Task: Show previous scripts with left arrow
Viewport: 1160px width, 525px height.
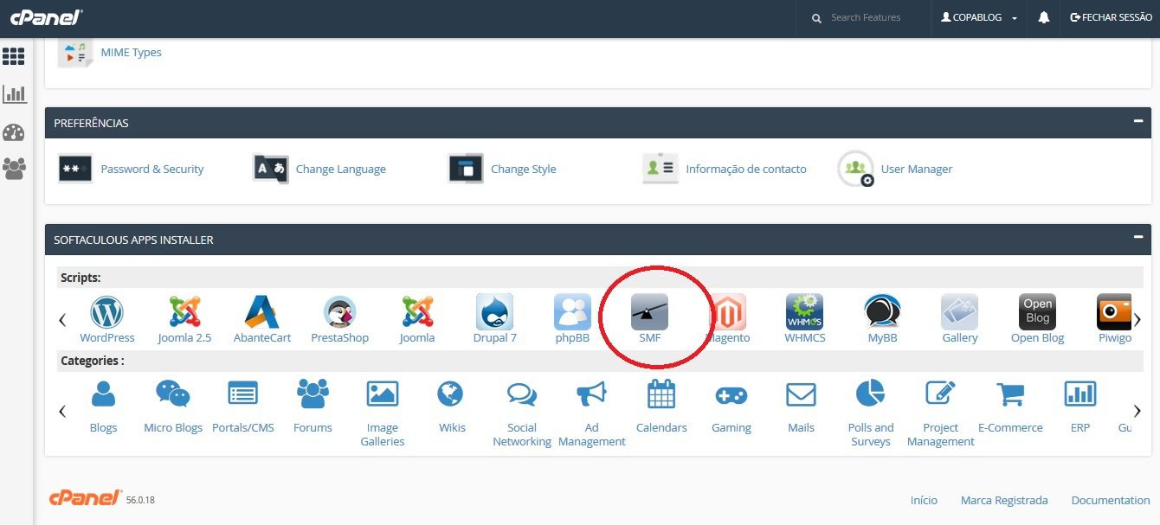Action: [x=62, y=320]
